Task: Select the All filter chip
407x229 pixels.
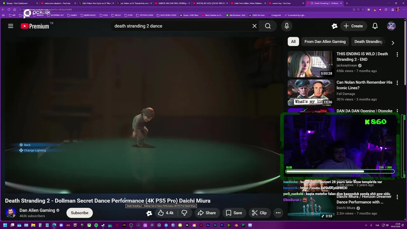Action: click(x=293, y=42)
